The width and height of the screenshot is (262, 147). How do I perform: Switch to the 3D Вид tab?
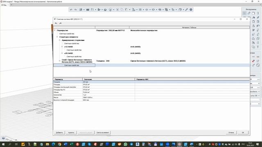4,5
